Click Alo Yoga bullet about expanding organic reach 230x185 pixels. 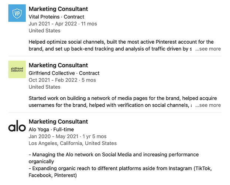point(120,172)
